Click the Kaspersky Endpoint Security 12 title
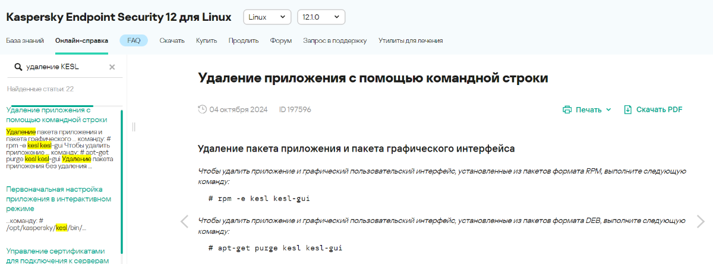Image resolution: width=713 pixels, height=264 pixels. point(119,17)
